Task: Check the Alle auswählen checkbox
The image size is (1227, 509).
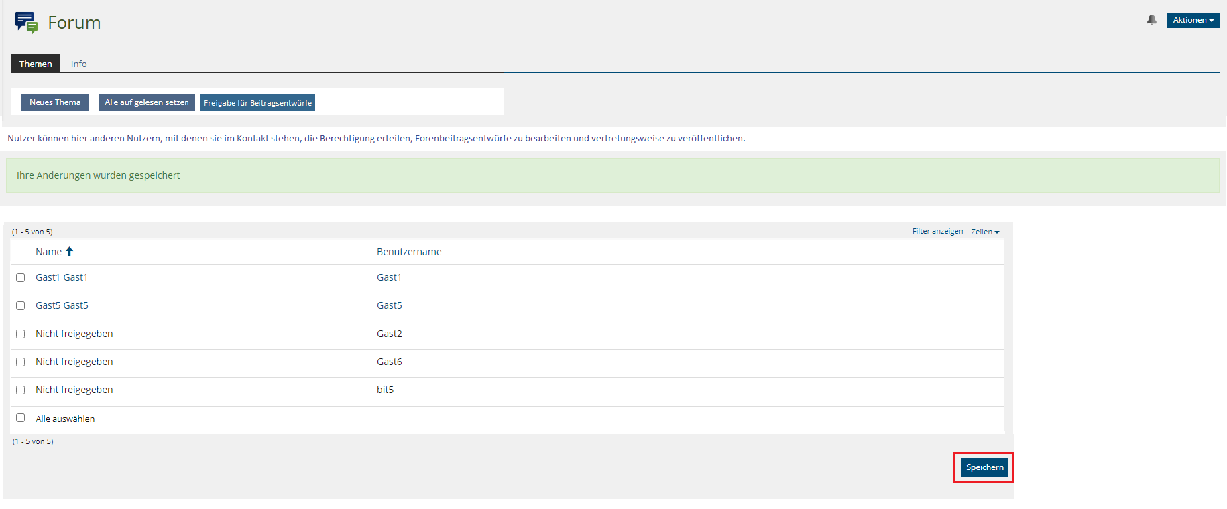Action: pos(21,418)
